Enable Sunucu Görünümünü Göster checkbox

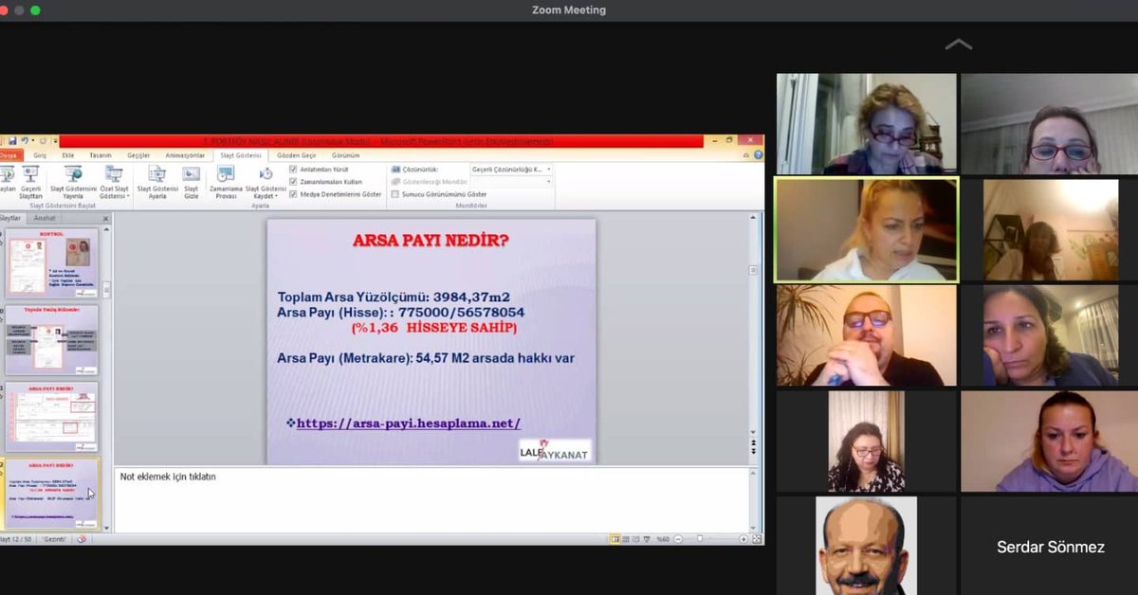tap(395, 193)
